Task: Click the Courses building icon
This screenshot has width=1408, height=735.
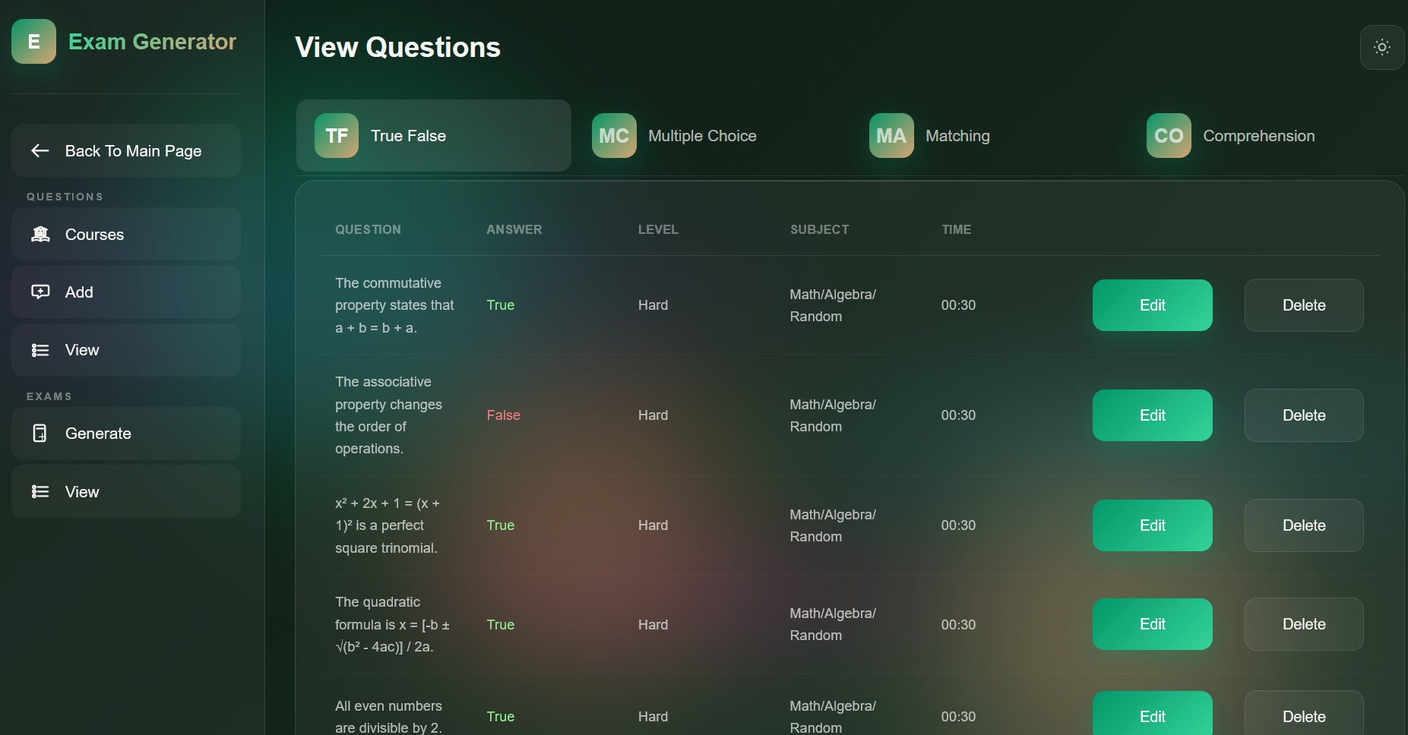Action: pos(40,234)
